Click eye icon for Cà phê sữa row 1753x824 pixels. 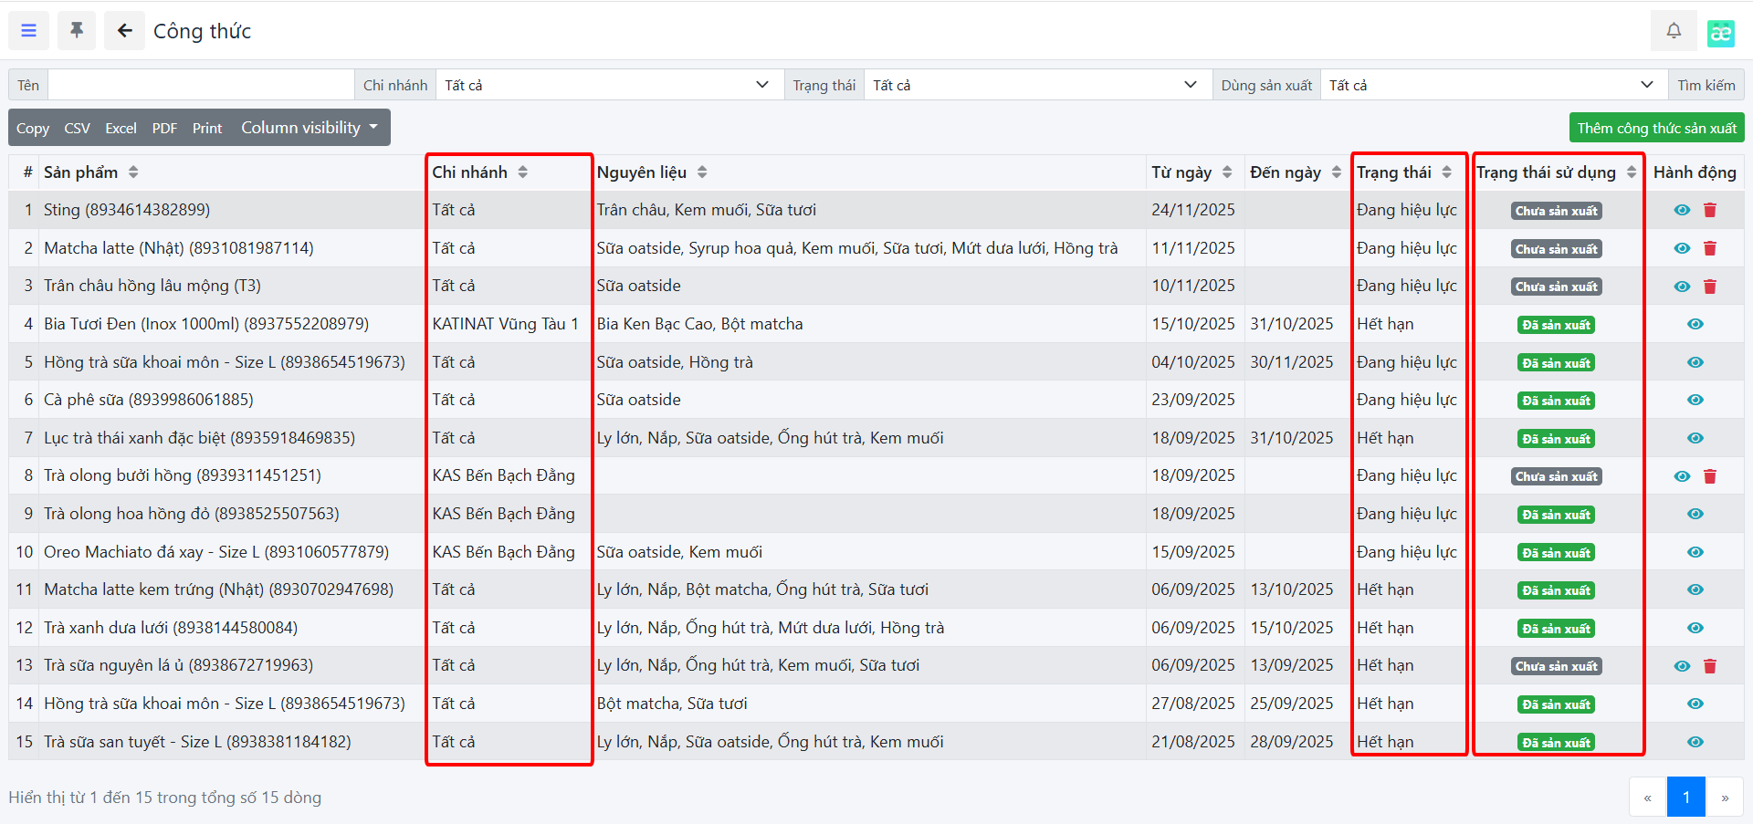[x=1695, y=400]
